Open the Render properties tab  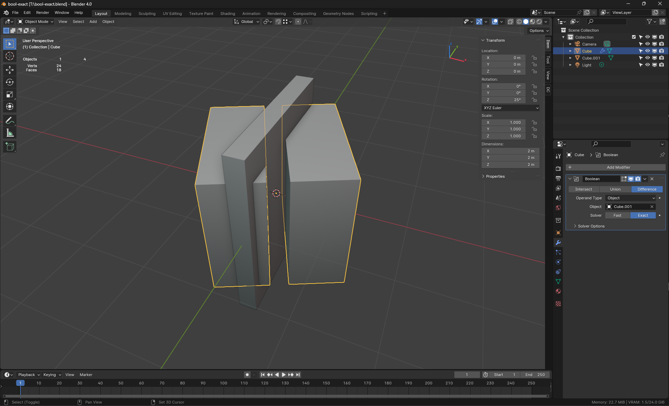click(558, 169)
